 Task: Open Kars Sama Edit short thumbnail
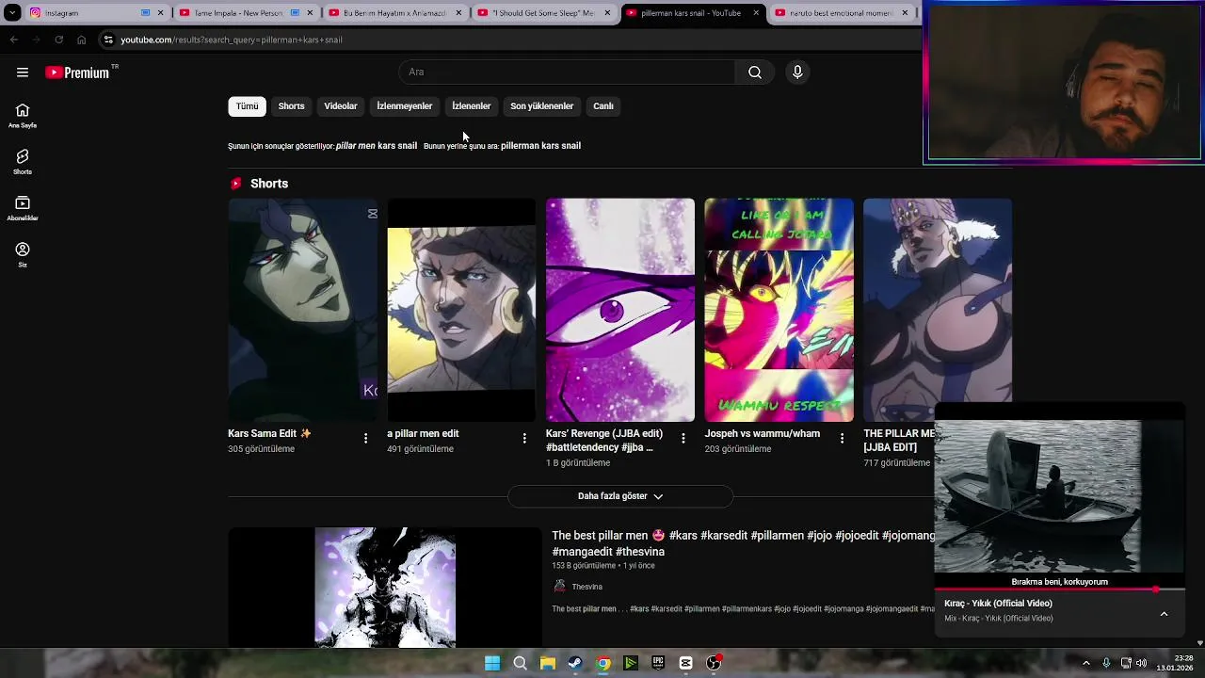[x=302, y=310]
